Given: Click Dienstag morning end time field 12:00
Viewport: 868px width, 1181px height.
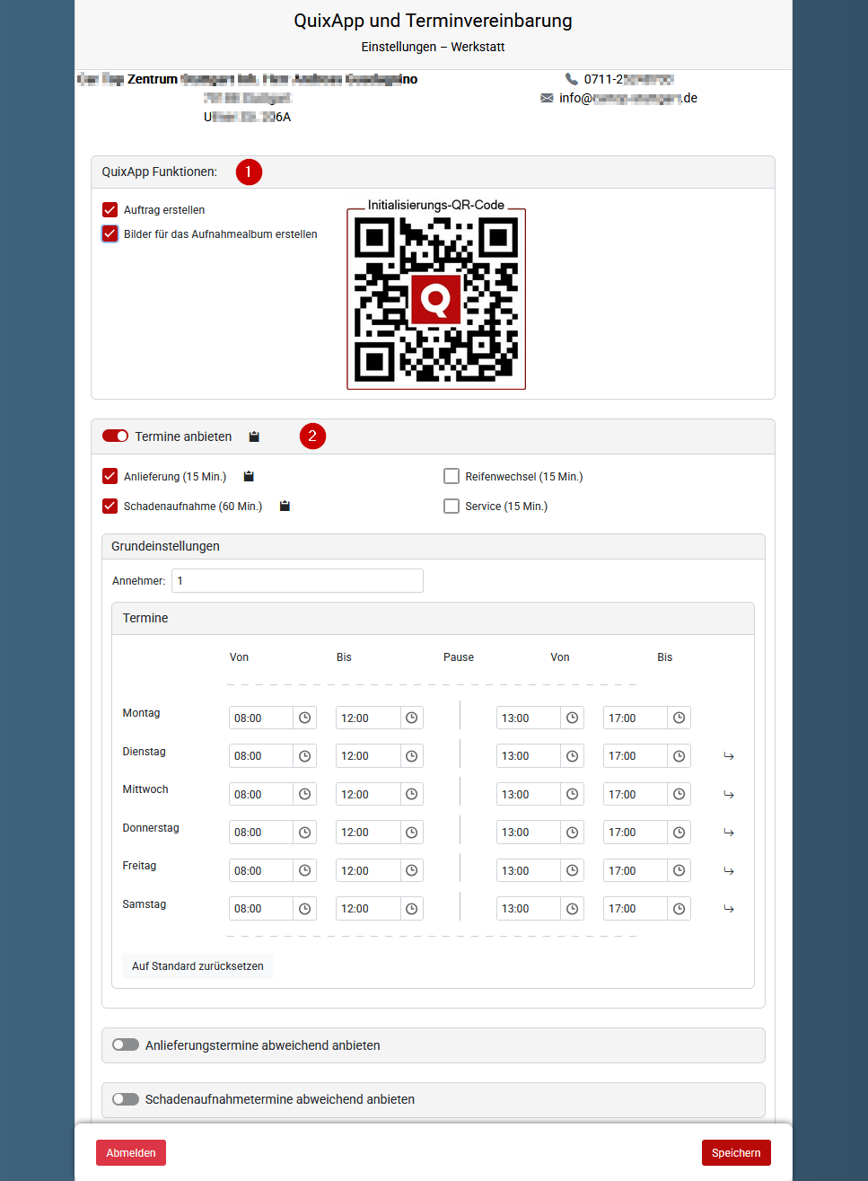Looking at the screenshot, I should [368, 756].
